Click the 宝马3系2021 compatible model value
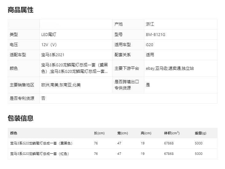Screen dimensions: 225x169 pyautogui.click(x=53, y=55)
